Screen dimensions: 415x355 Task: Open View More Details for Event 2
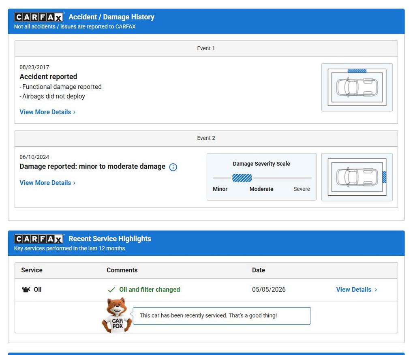click(x=48, y=183)
